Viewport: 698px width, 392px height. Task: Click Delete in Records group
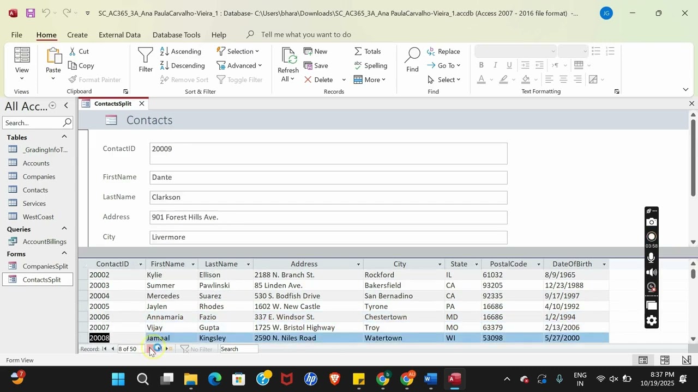click(x=319, y=79)
